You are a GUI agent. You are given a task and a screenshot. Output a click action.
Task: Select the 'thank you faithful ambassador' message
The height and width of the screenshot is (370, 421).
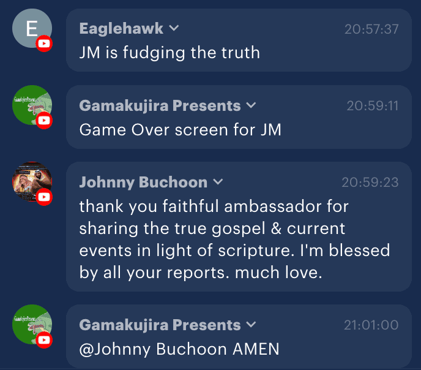pos(234,240)
